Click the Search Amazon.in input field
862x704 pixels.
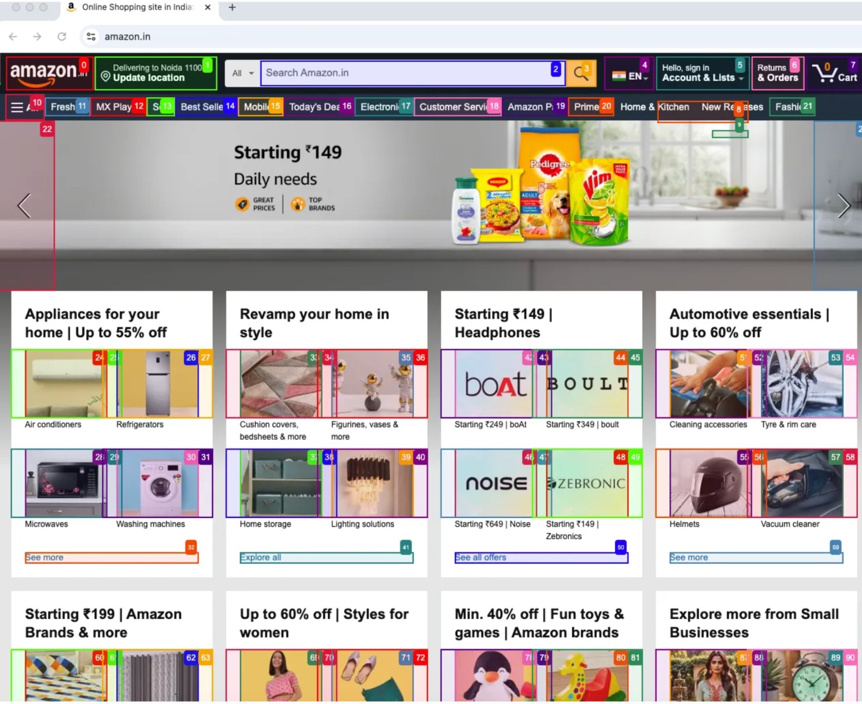click(x=412, y=73)
